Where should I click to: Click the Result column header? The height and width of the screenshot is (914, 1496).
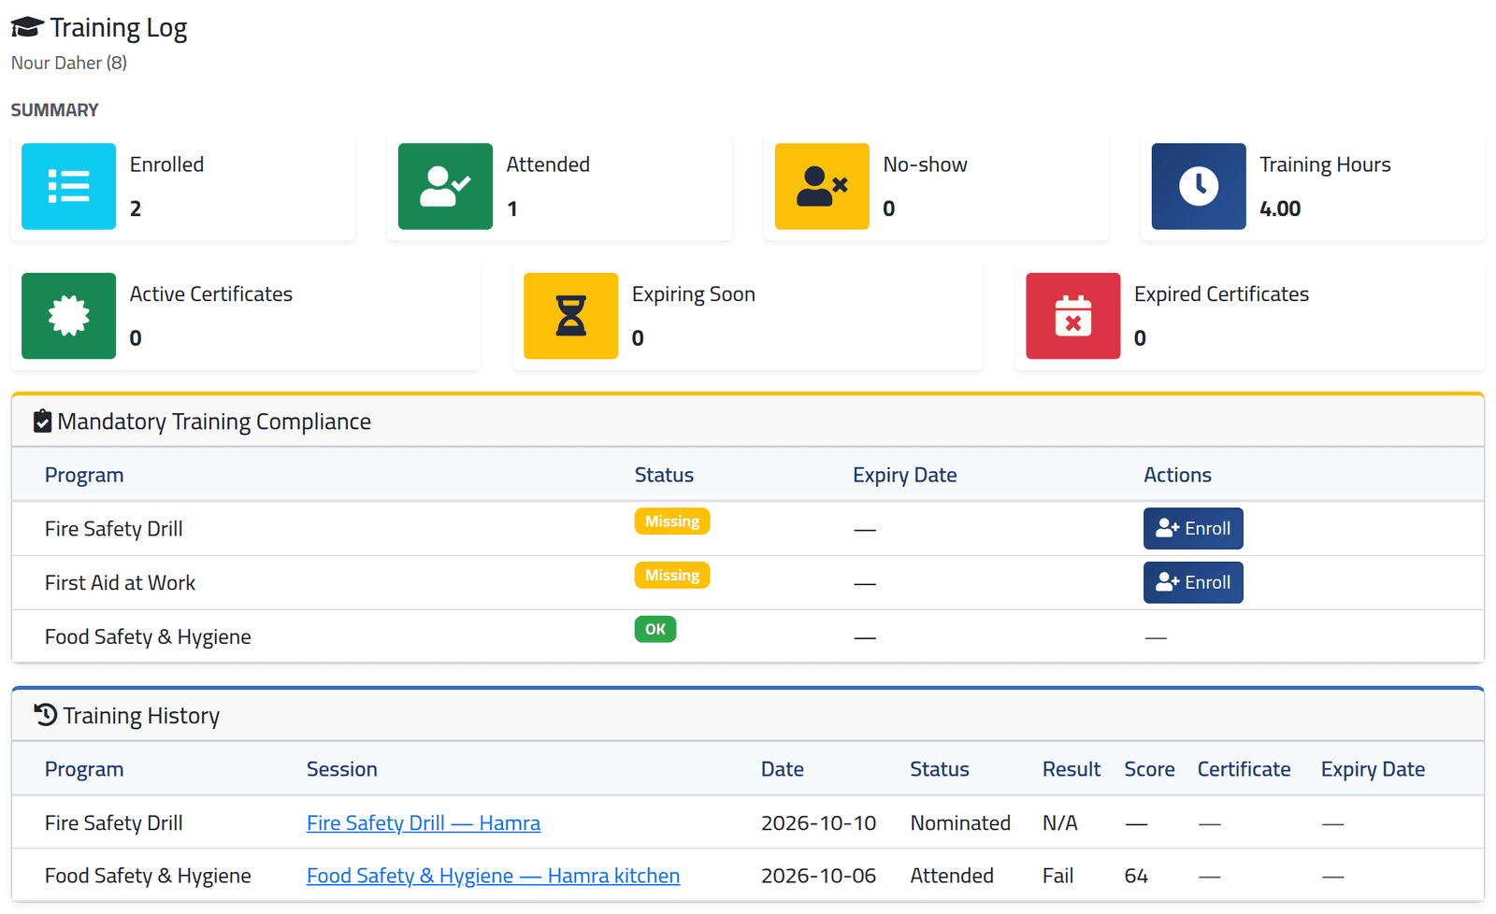pos(1072,769)
